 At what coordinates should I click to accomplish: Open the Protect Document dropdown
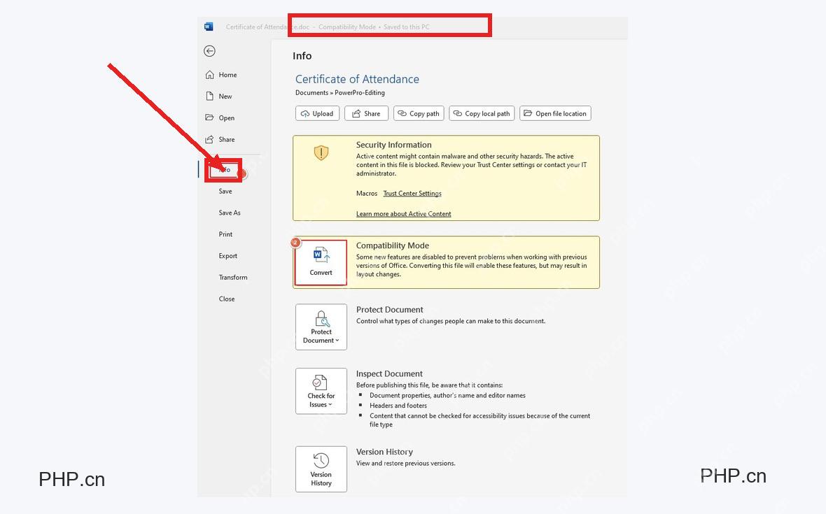click(x=321, y=327)
